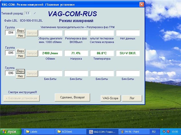Switch to ACDSee6 folder in taskbar
The image size is (181, 135).
pyautogui.click(x=71, y=132)
